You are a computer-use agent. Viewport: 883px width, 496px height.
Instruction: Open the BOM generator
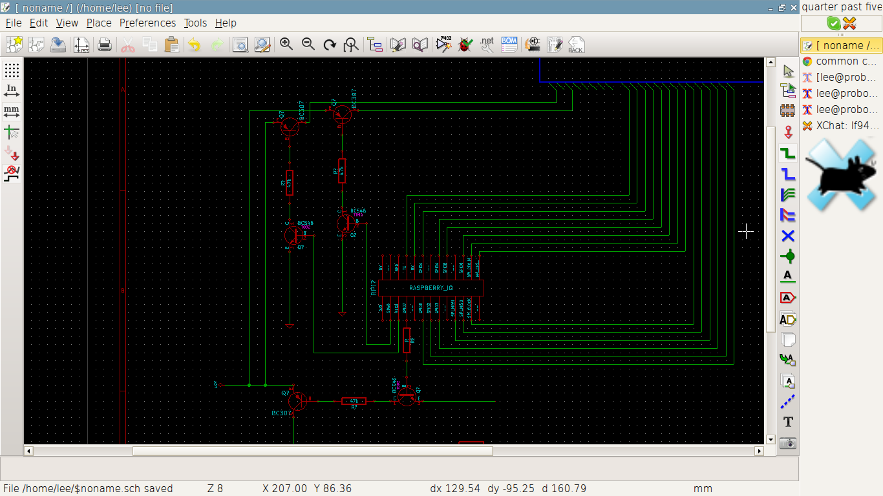pyautogui.click(x=509, y=45)
